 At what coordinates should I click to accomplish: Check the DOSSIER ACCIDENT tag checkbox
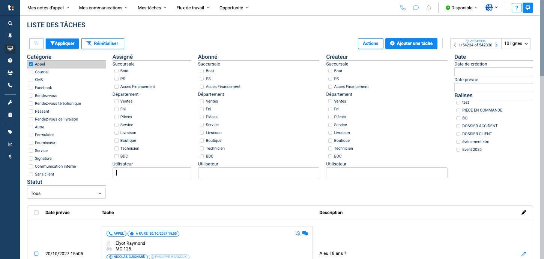[458, 126]
